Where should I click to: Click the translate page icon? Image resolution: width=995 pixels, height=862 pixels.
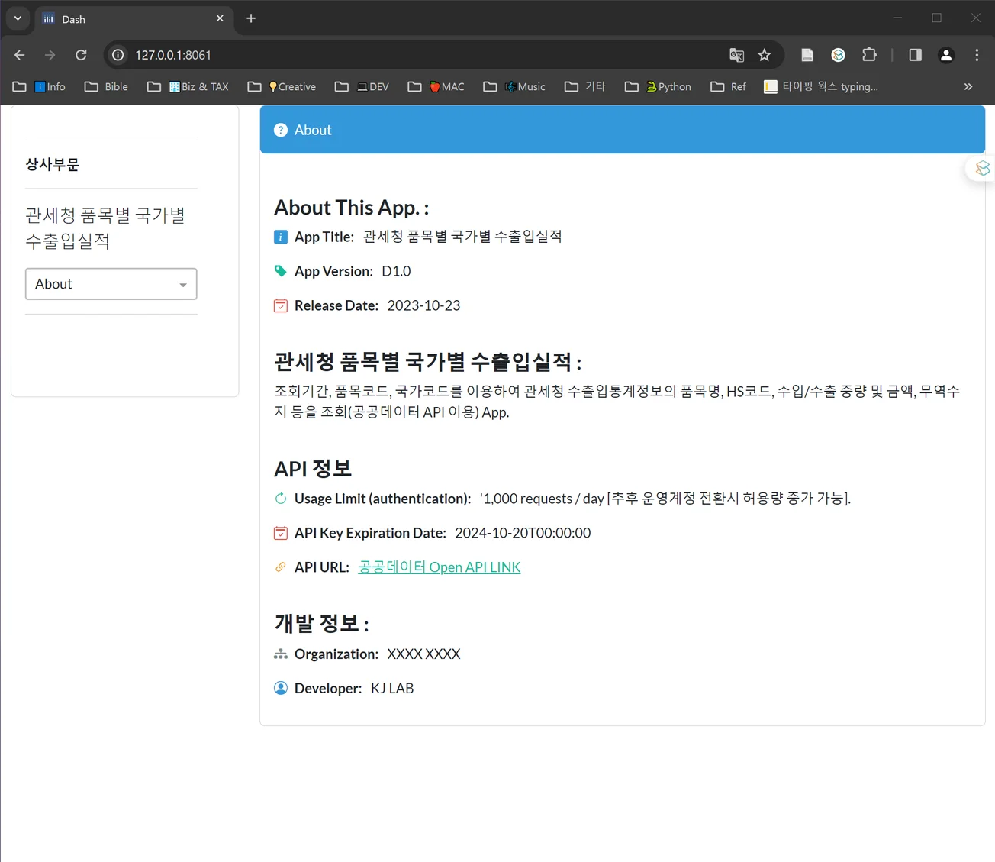pyautogui.click(x=736, y=55)
